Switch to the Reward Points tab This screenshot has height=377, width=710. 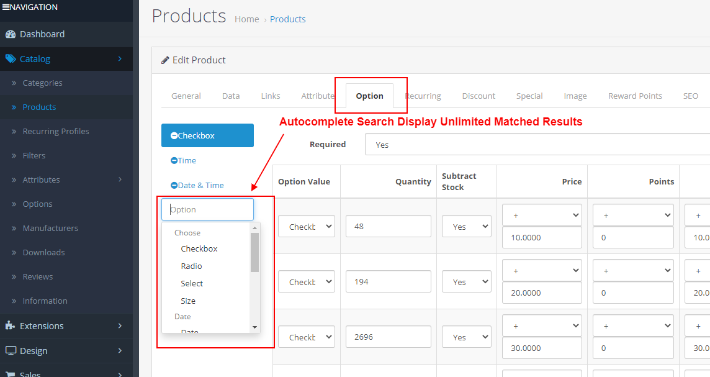635,96
